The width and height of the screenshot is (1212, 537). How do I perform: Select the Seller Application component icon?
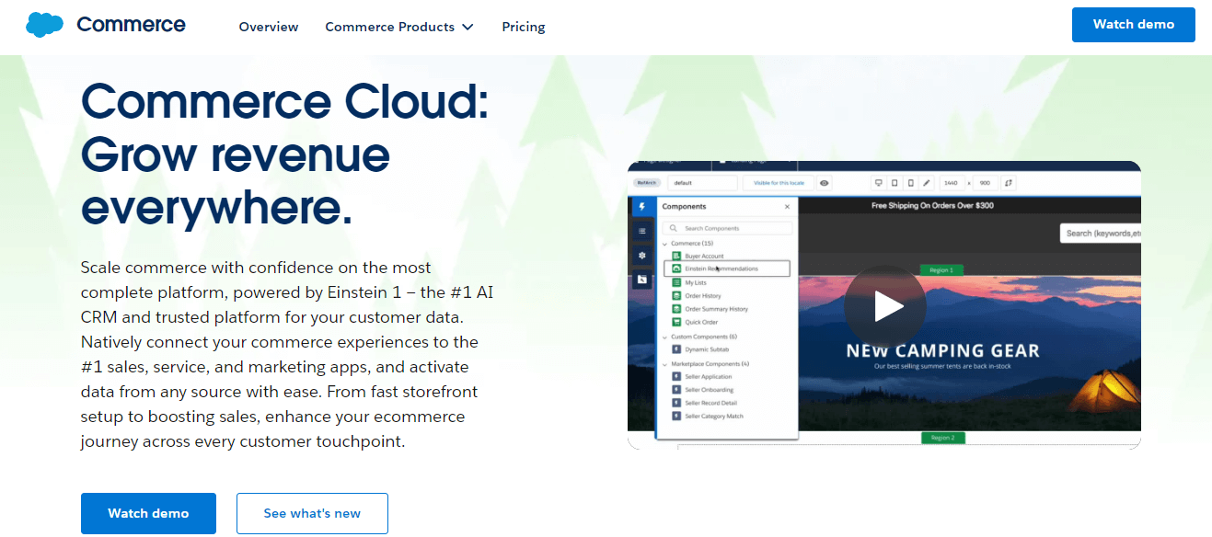676,377
